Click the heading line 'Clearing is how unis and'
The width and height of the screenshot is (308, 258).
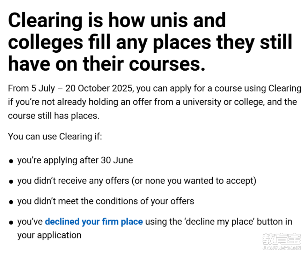pyautogui.click(x=117, y=20)
